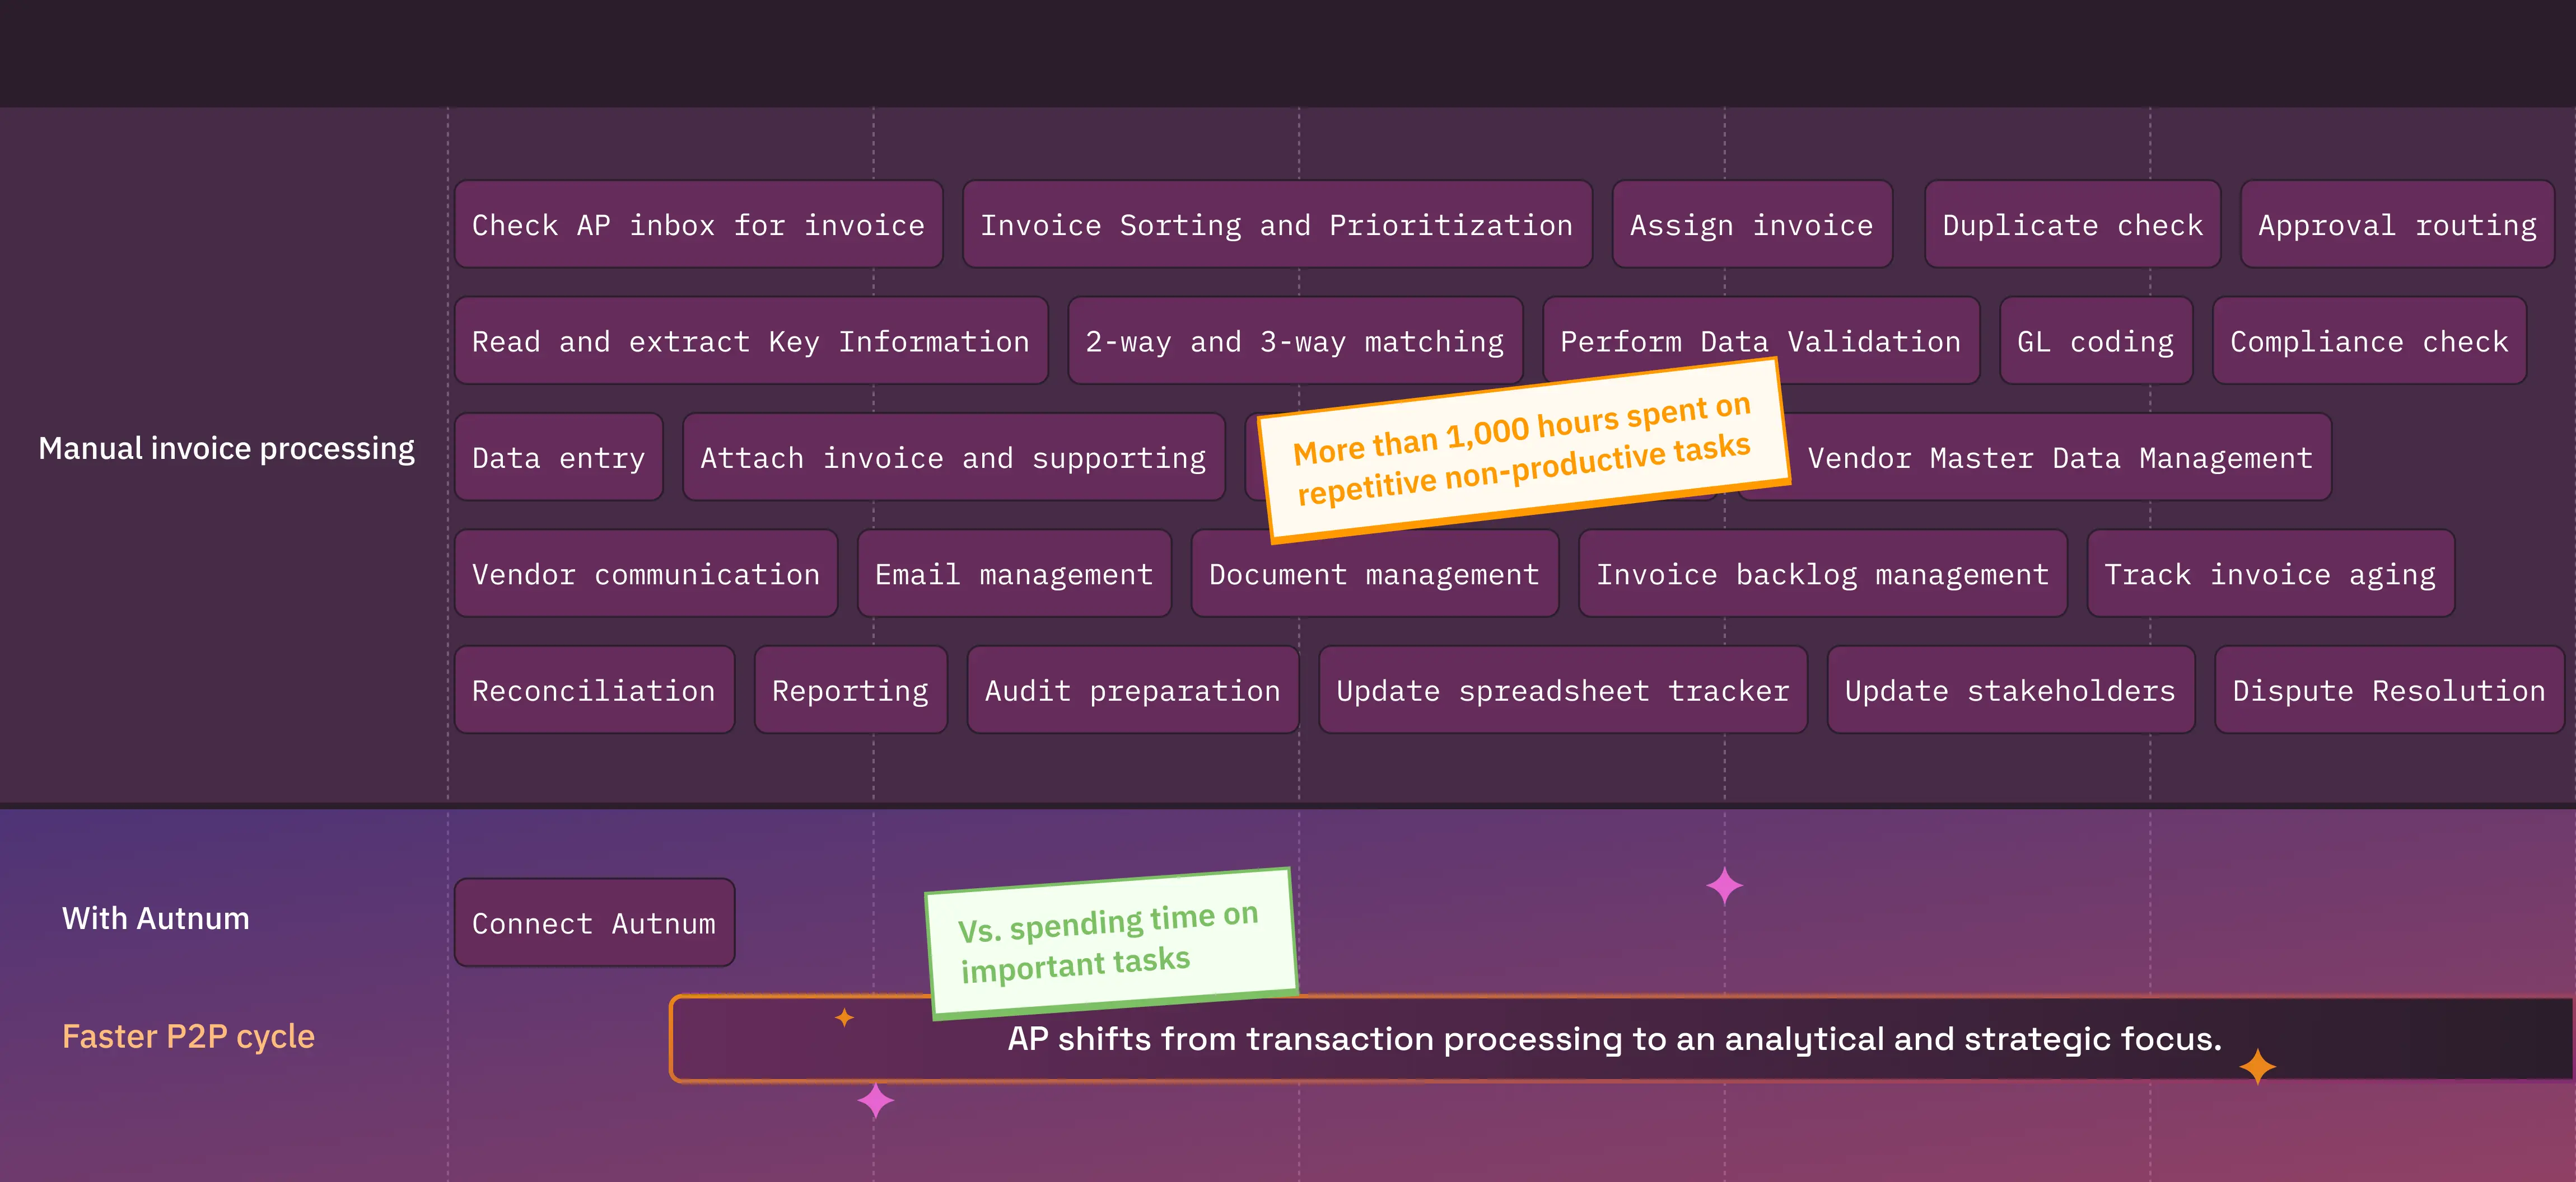Click the 'Assign invoice' chip

point(1752,225)
